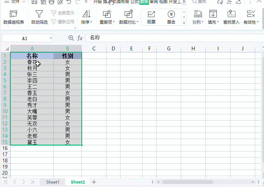Image resolution: width=264 pixels, height=187 pixels.
Task: Click the fx insert function icon
Action: (x=80, y=38)
